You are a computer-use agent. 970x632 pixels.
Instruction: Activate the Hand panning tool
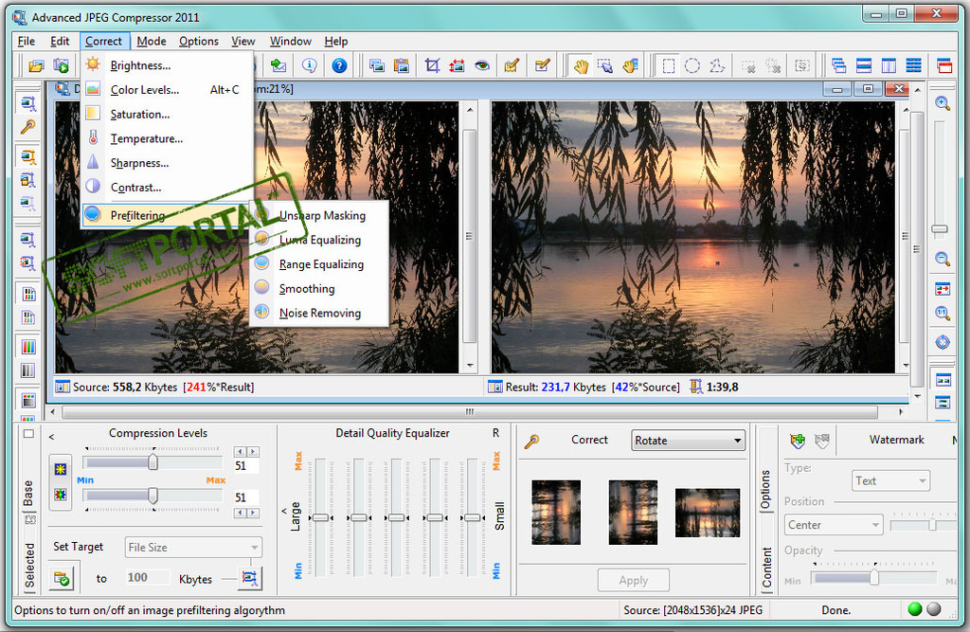pyautogui.click(x=581, y=64)
